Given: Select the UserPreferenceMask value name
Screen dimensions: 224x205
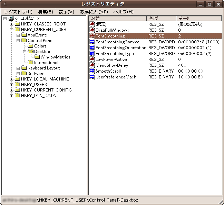Looking at the screenshot, I should click(116, 77).
